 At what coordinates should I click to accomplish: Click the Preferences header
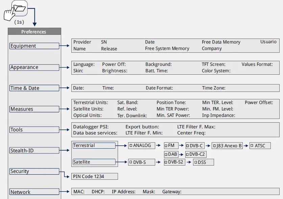click(34, 31)
